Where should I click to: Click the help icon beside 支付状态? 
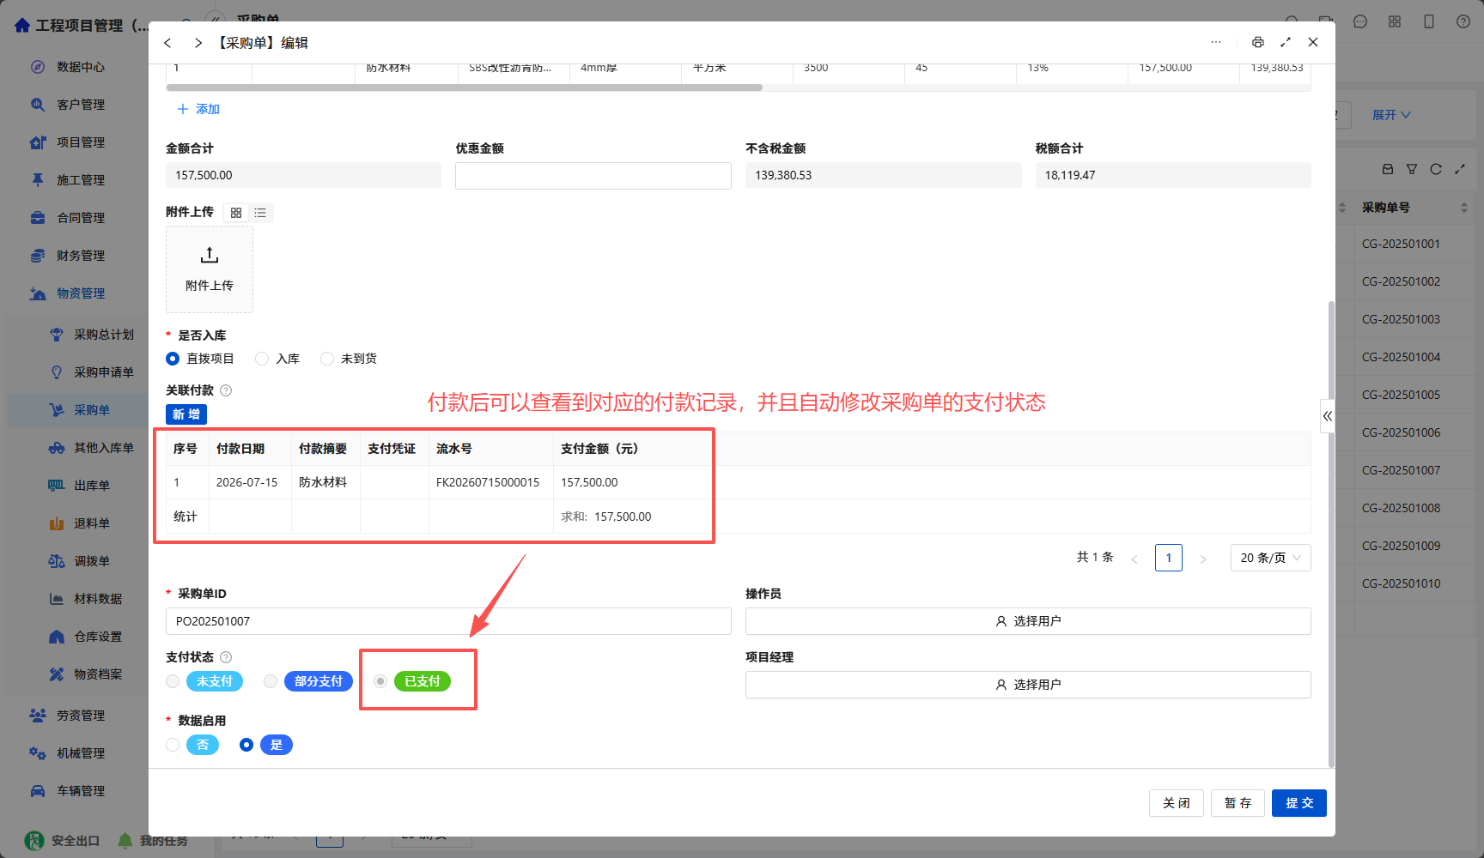(226, 657)
